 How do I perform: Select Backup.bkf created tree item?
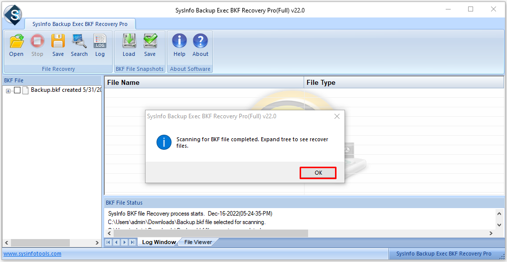[66, 90]
